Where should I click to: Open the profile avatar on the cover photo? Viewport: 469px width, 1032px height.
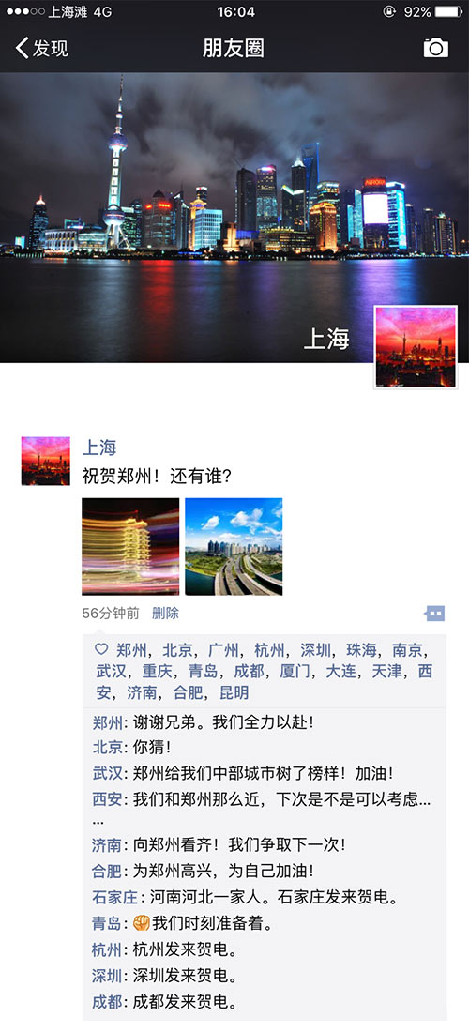(x=416, y=347)
